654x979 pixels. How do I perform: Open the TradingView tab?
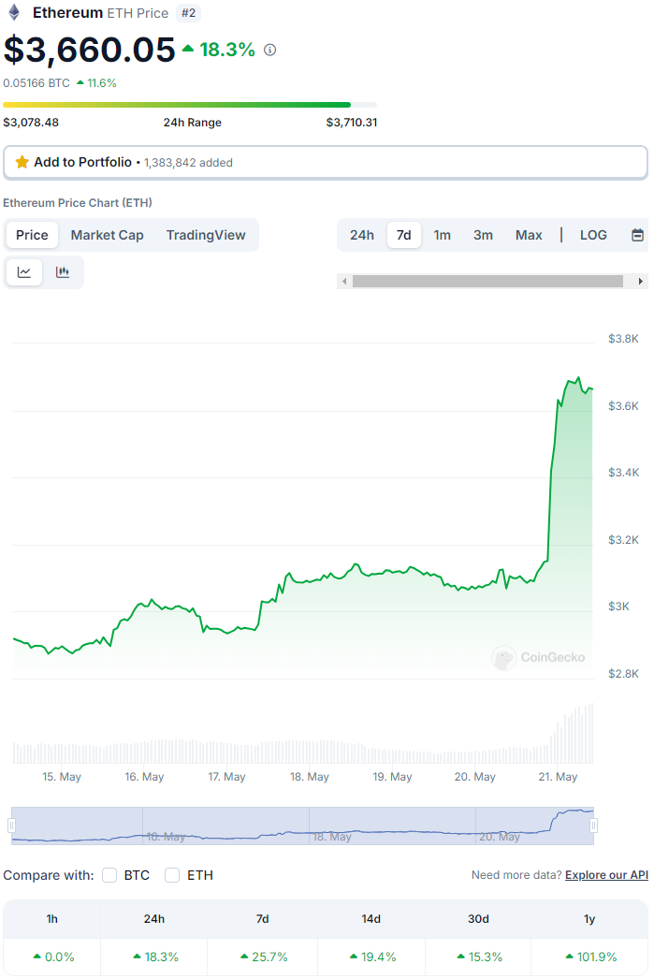pyautogui.click(x=206, y=235)
